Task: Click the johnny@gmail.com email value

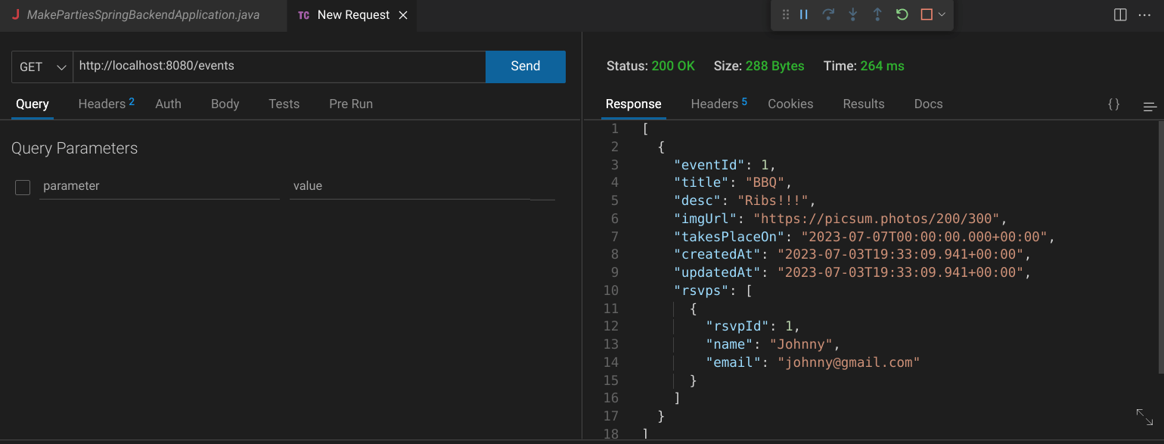Action: click(x=849, y=362)
